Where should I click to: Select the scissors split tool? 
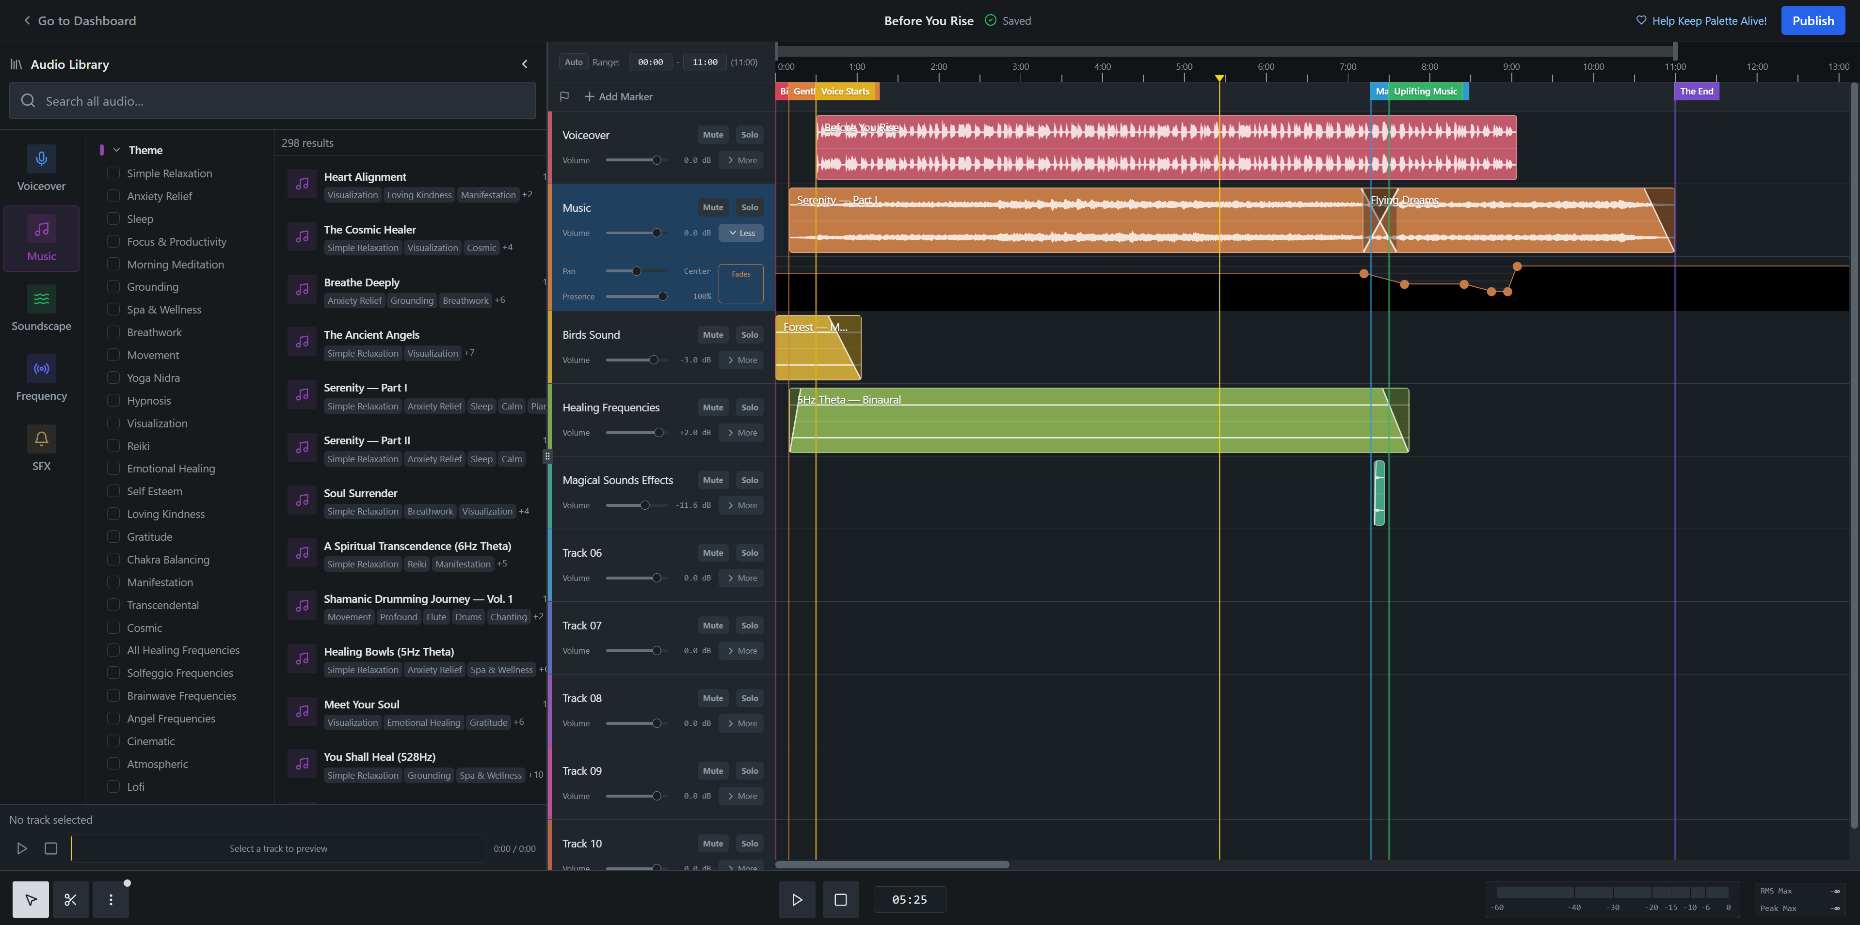[x=70, y=899]
